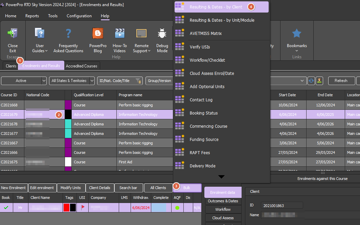Open the Reports menu
Screen dimensions: 360x225
tap(32, 16)
